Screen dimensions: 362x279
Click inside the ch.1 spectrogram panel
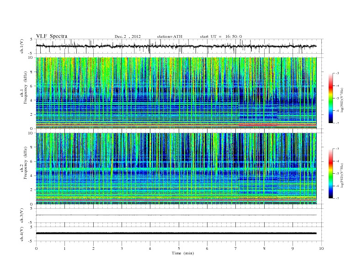pyautogui.click(x=176, y=93)
